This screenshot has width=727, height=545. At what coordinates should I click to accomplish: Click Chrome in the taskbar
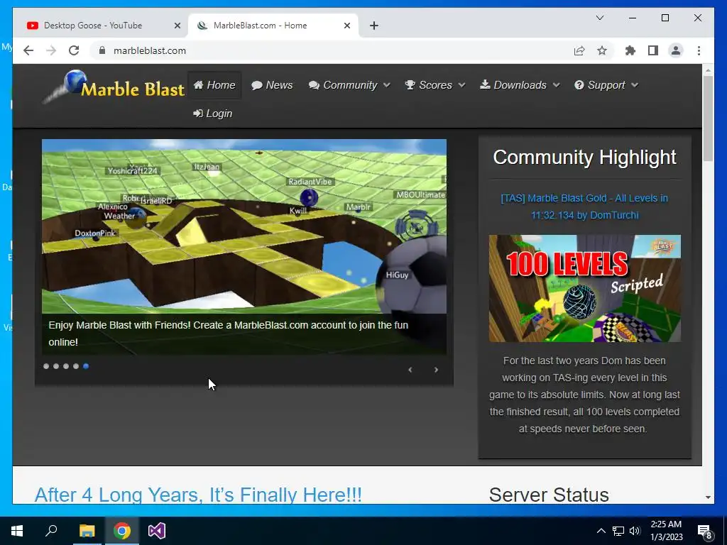tap(122, 531)
